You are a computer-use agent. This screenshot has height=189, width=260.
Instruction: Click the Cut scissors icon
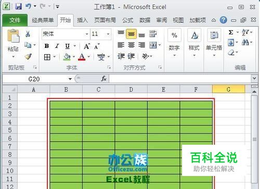tap(28, 34)
